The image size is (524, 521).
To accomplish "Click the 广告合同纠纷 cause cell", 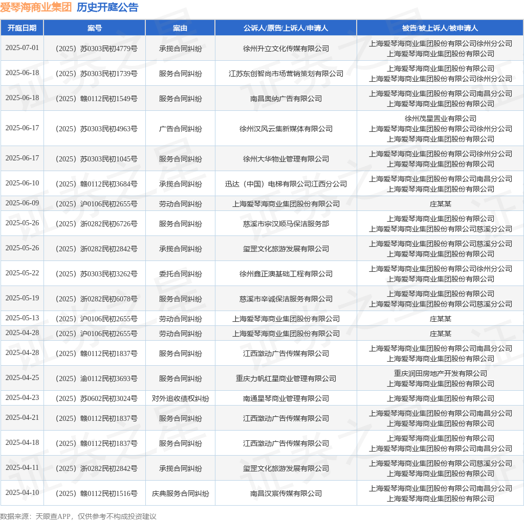I will click(x=181, y=129).
